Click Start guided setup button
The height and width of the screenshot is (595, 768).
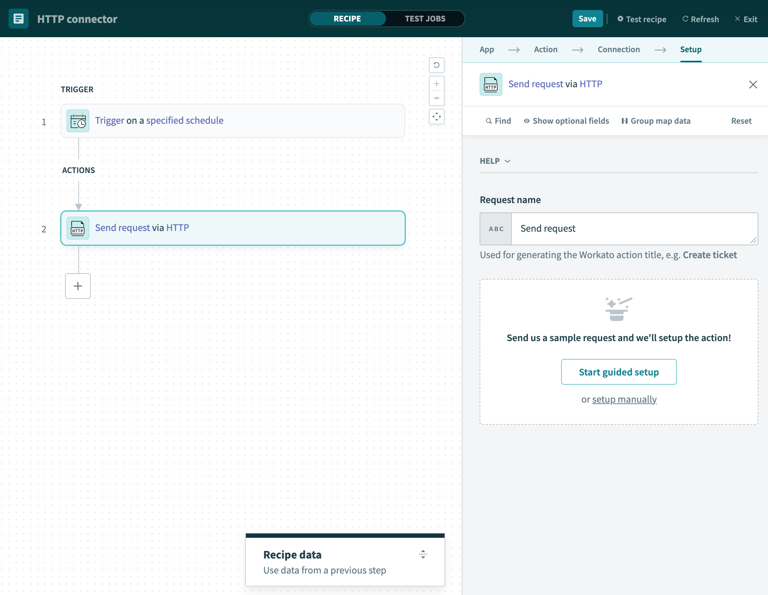[619, 372]
